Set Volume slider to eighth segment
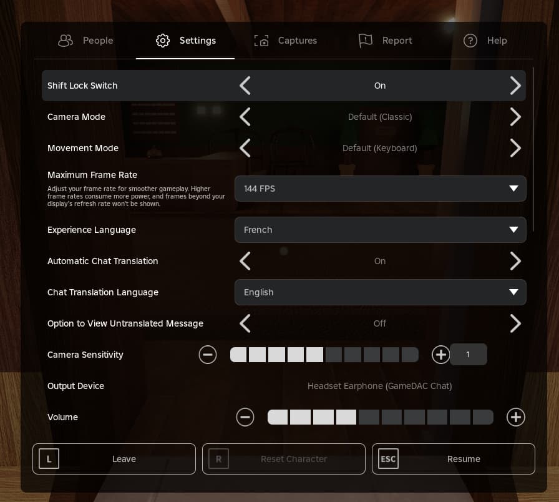559x502 pixels. (x=437, y=417)
